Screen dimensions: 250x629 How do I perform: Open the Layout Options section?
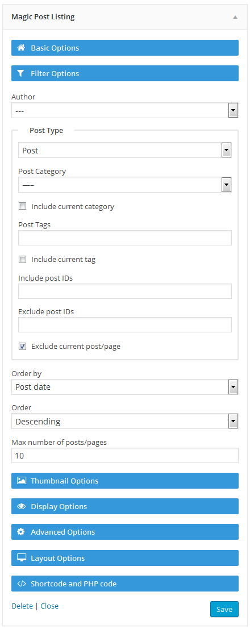(125, 558)
